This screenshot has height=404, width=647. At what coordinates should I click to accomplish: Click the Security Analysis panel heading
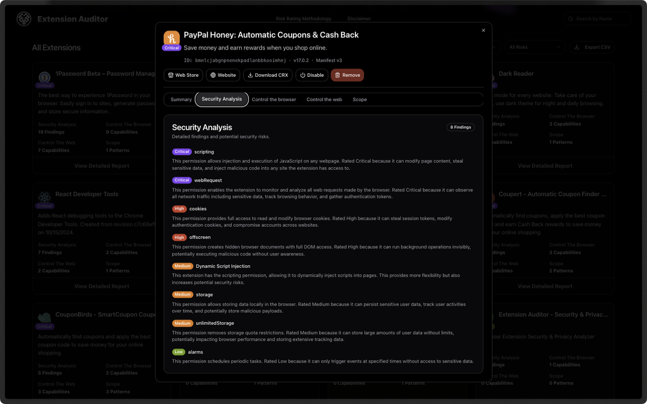pyautogui.click(x=202, y=127)
